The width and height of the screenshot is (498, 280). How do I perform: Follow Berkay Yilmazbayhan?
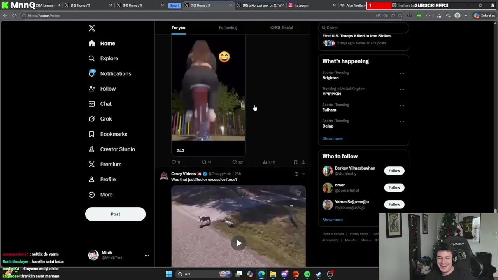point(394,171)
